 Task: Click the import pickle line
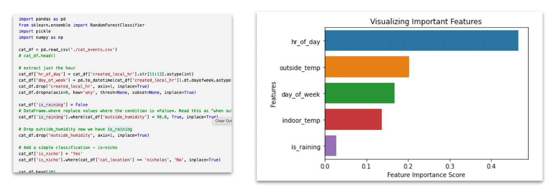(x=35, y=31)
